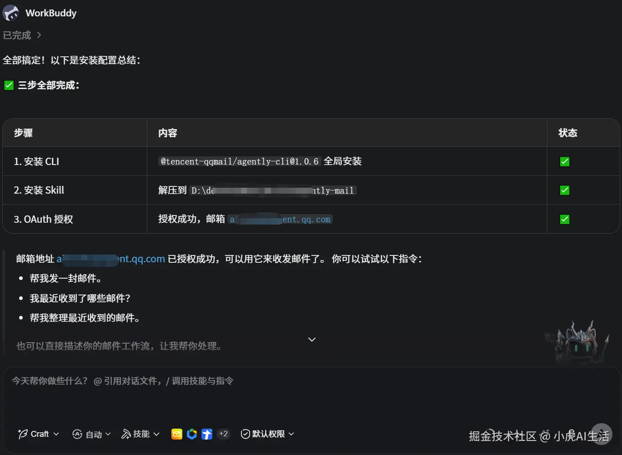Screen dimensions: 622x455
Task: Open the 默认权限 permissions dropdown
Action: [x=267, y=434]
